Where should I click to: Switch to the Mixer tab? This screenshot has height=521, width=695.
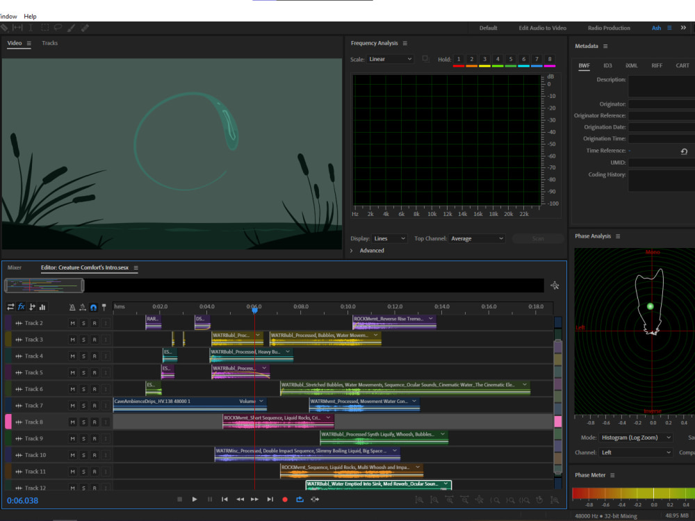point(15,267)
